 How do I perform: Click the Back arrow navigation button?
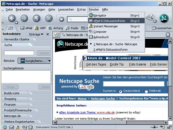tap(12, 18)
